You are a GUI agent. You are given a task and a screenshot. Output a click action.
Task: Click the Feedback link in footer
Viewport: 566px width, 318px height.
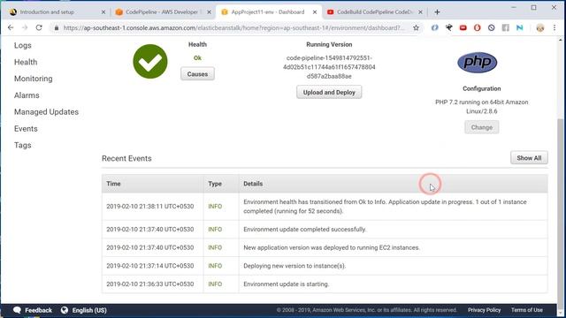38,310
